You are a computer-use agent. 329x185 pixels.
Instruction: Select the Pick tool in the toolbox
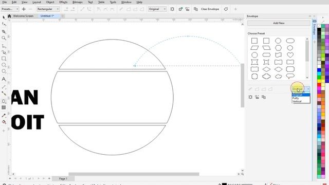(x=4, y=17)
